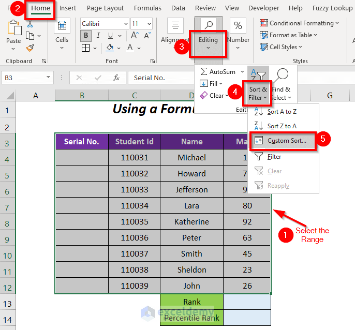Open the Fuzzy Lookup tab
Screen dimensions: 355x330
(332, 8)
